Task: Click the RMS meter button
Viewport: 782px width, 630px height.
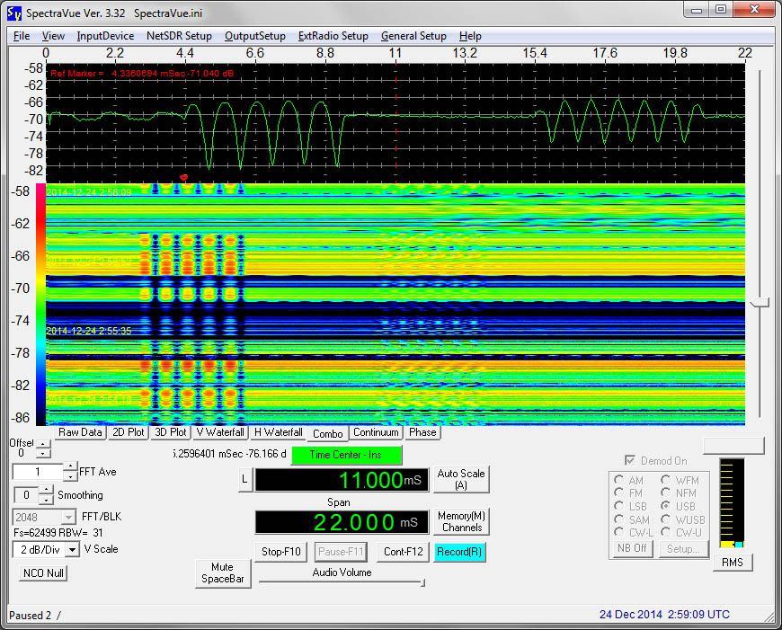Action: pos(733,563)
